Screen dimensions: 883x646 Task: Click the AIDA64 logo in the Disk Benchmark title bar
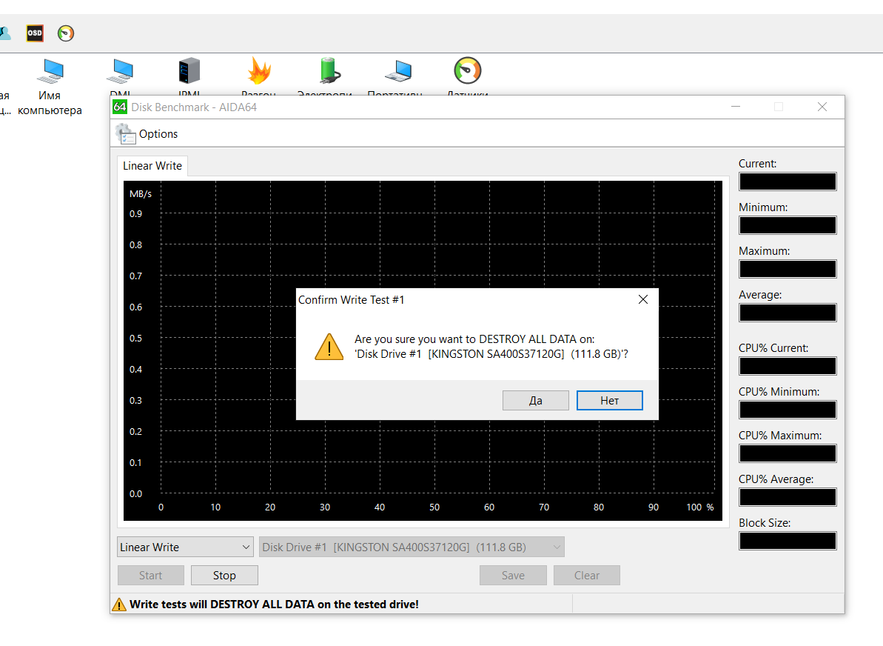[x=120, y=107]
